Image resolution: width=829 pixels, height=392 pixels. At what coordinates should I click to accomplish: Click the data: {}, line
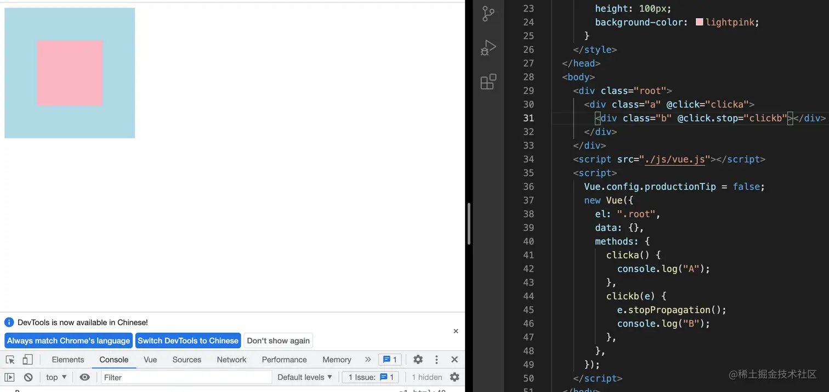coord(620,228)
